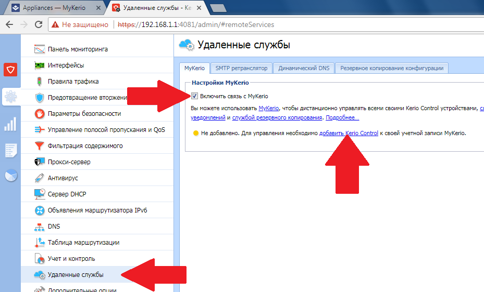Switch to SMTP ретранслятор tab
The height and width of the screenshot is (292, 484).
click(241, 68)
